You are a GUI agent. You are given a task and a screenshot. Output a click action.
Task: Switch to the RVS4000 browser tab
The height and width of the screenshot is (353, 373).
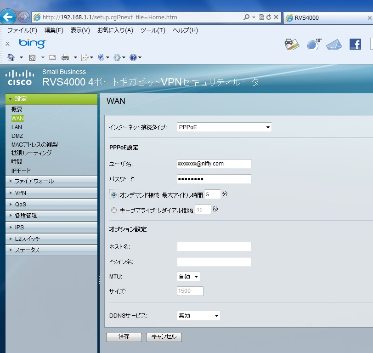(328, 17)
